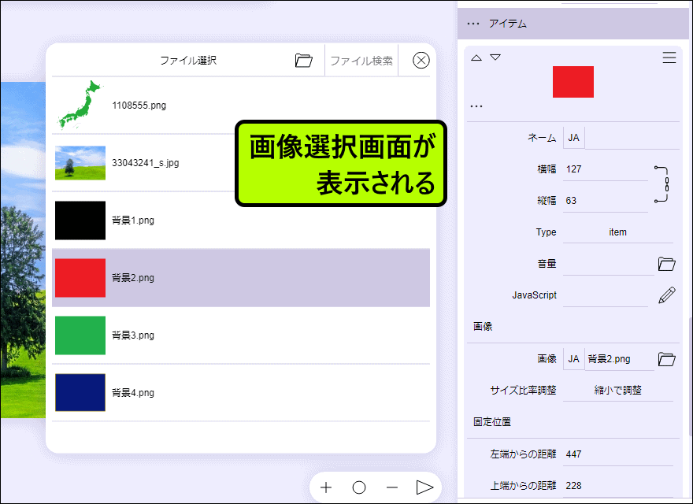Click the minus icon in bottom toolbar
The height and width of the screenshot is (504, 693).
(392, 487)
